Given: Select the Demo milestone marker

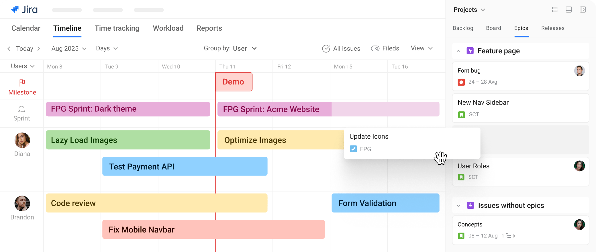Looking at the screenshot, I should (234, 82).
